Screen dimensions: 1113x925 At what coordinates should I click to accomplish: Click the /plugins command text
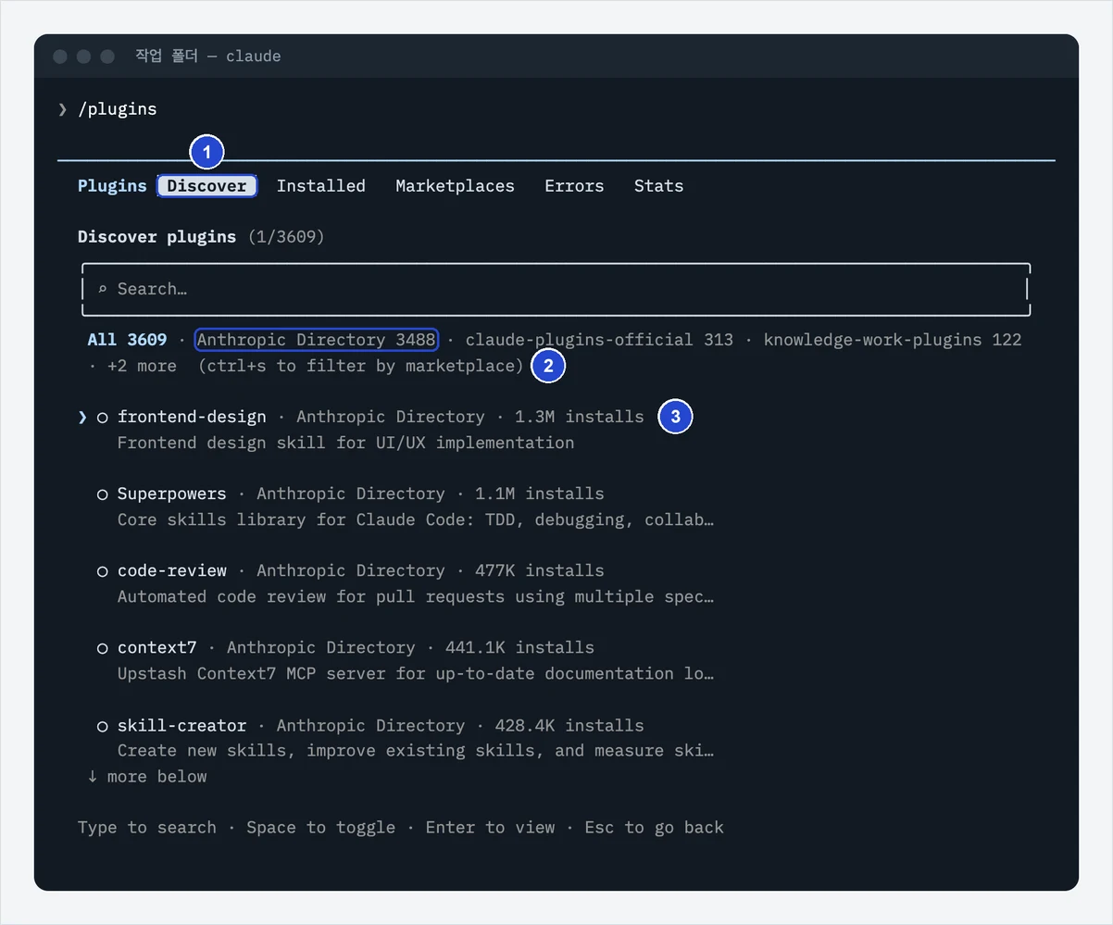[118, 109]
